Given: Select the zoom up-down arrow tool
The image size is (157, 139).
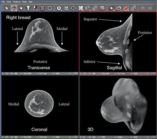Looking at the screenshot, I should tap(28, 8).
